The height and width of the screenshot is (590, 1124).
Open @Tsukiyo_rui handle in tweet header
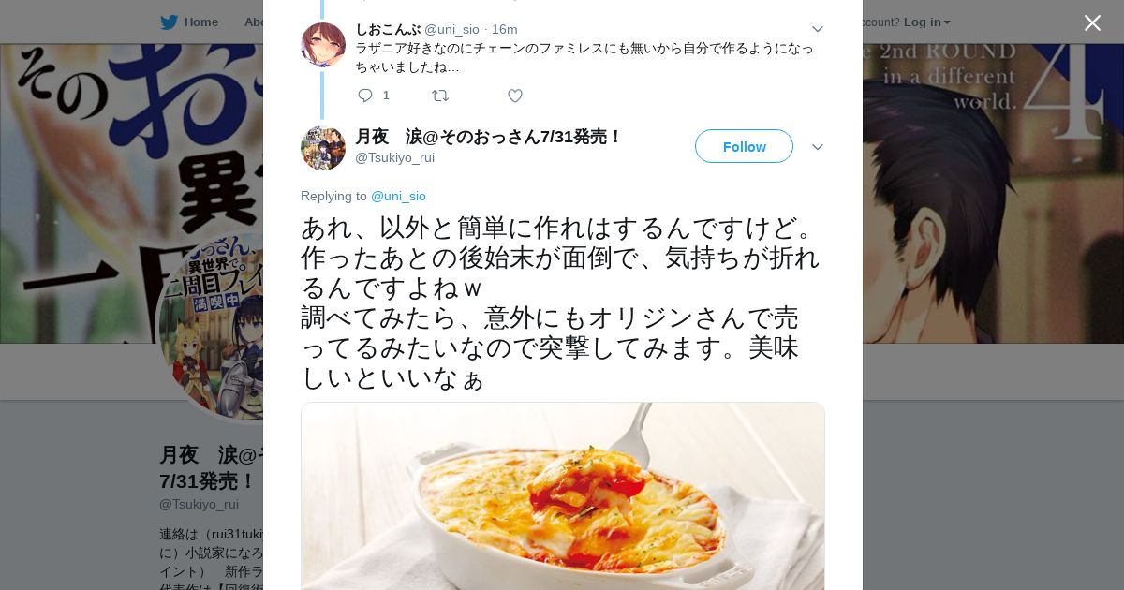(394, 157)
